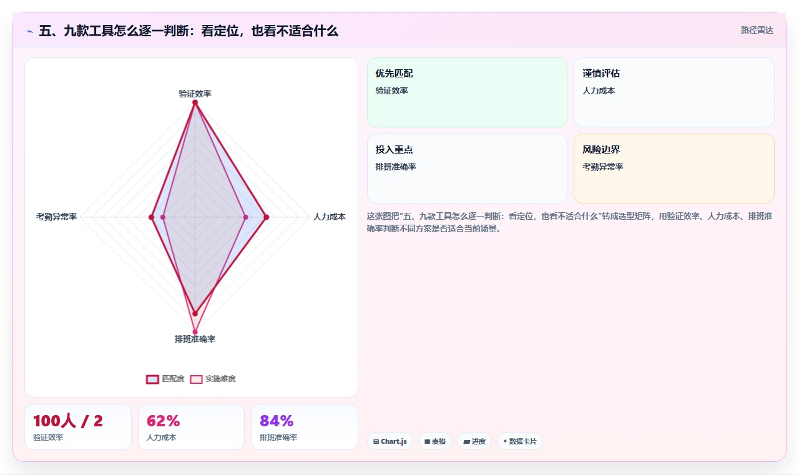Click the 实施难度 legend color box

coord(196,379)
